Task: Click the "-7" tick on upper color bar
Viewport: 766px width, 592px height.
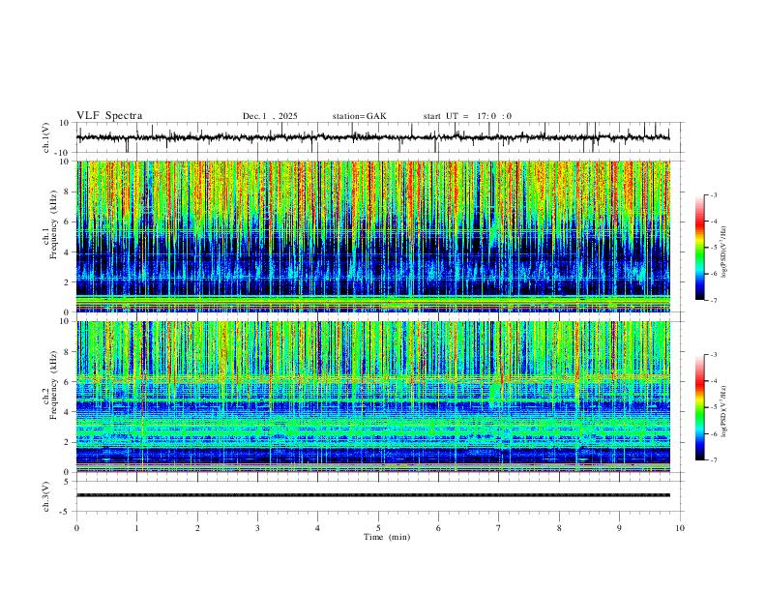Action: tap(713, 301)
